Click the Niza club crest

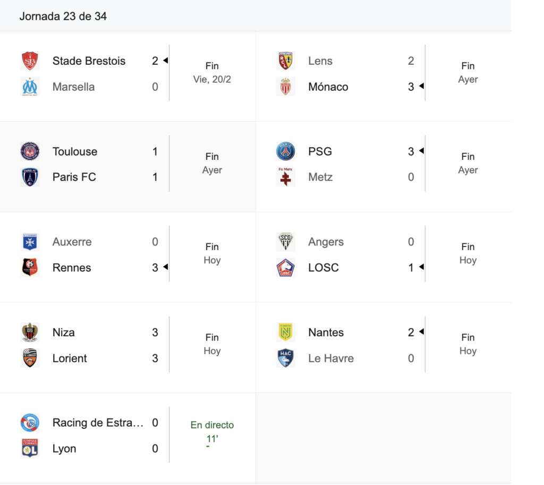click(x=30, y=333)
